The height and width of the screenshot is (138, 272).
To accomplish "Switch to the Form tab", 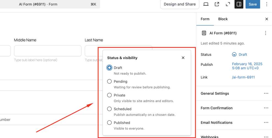I will (x=205, y=19).
